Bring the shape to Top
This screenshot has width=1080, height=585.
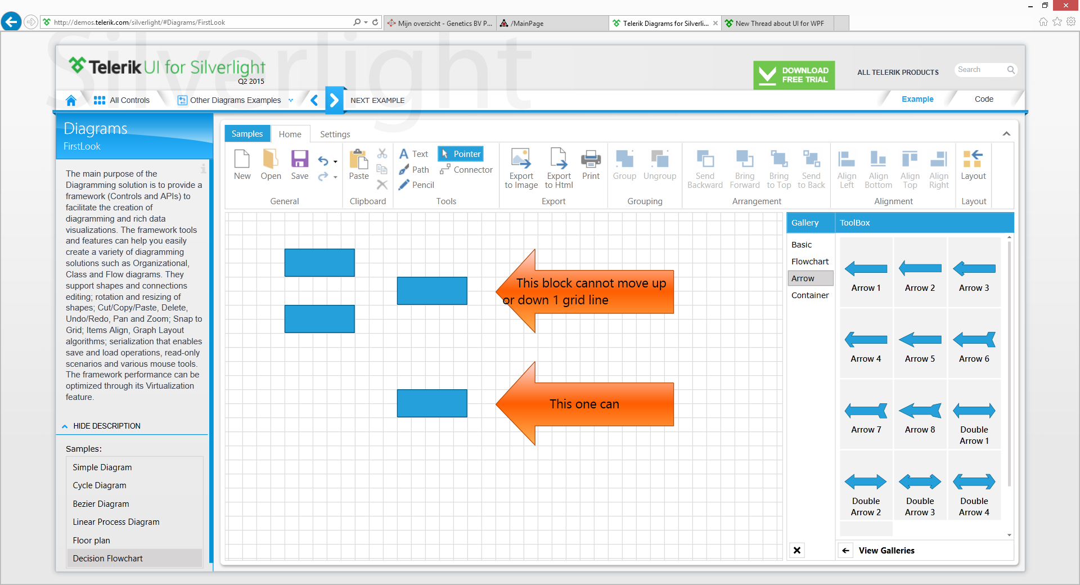(x=779, y=169)
